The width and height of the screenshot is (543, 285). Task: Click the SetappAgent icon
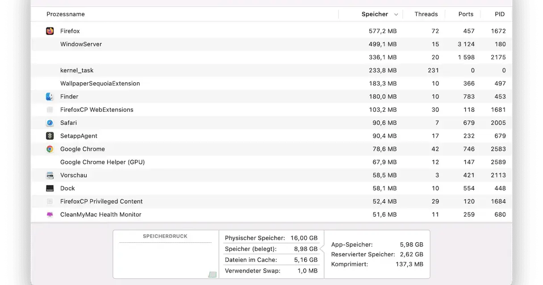50,136
